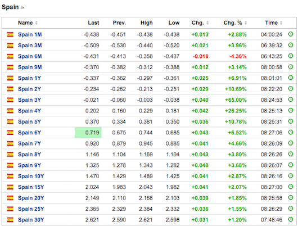Click the clock icon in Spain 20Y row
Image resolution: width=298 pixels, height=226 pixels.
[291, 198]
